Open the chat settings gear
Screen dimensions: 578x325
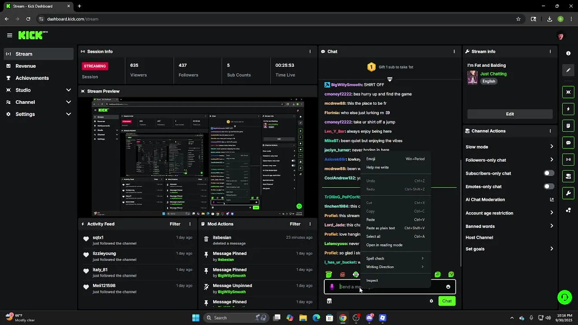tap(431, 301)
